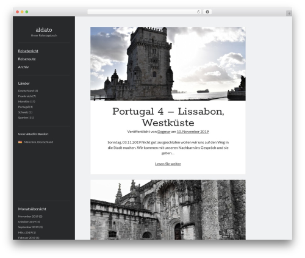Open the September 2019 archive
This screenshot has height=258, width=305.
point(30,227)
